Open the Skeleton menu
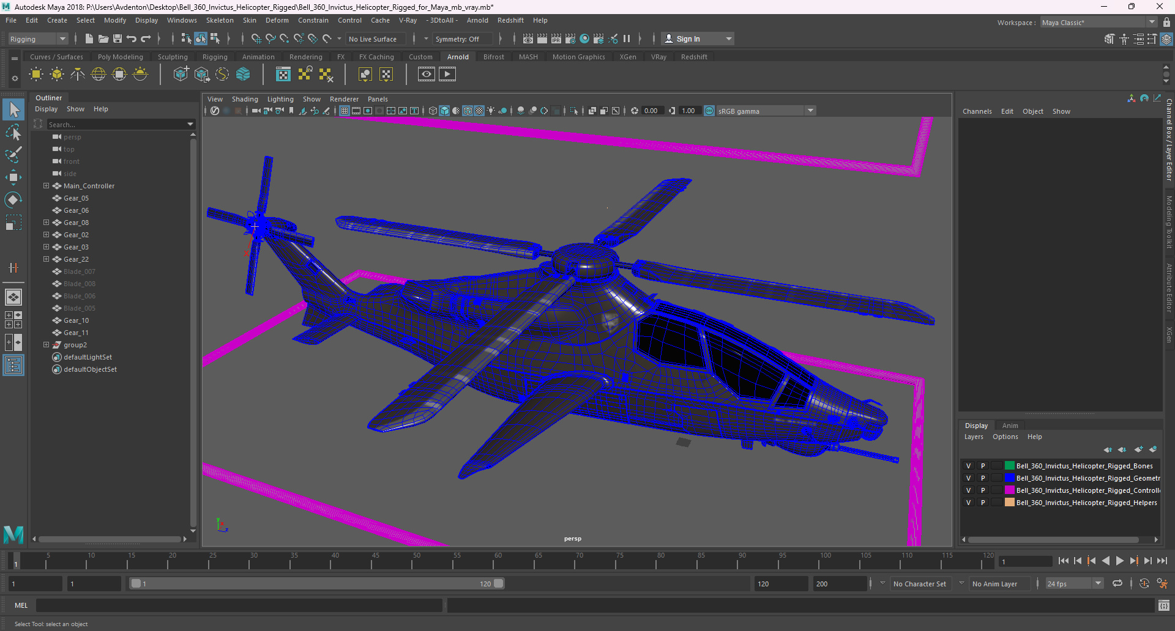This screenshot has width=1175, height=631. (x=220, y=20)
